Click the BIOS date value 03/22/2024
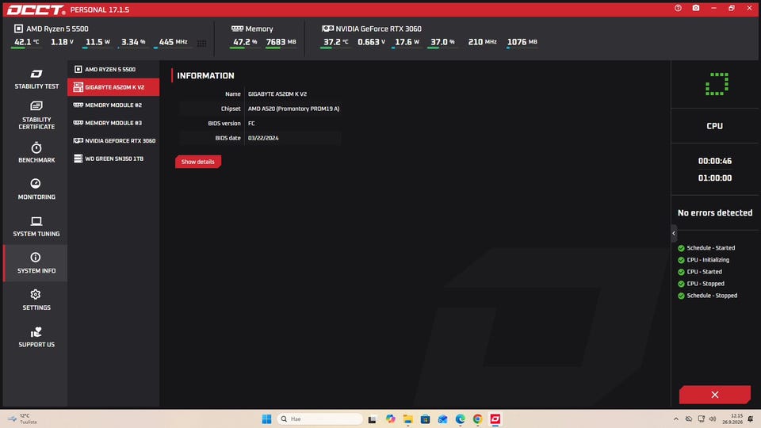The width and height of the screenshot is (761, 428). click(x=263, y=138)
